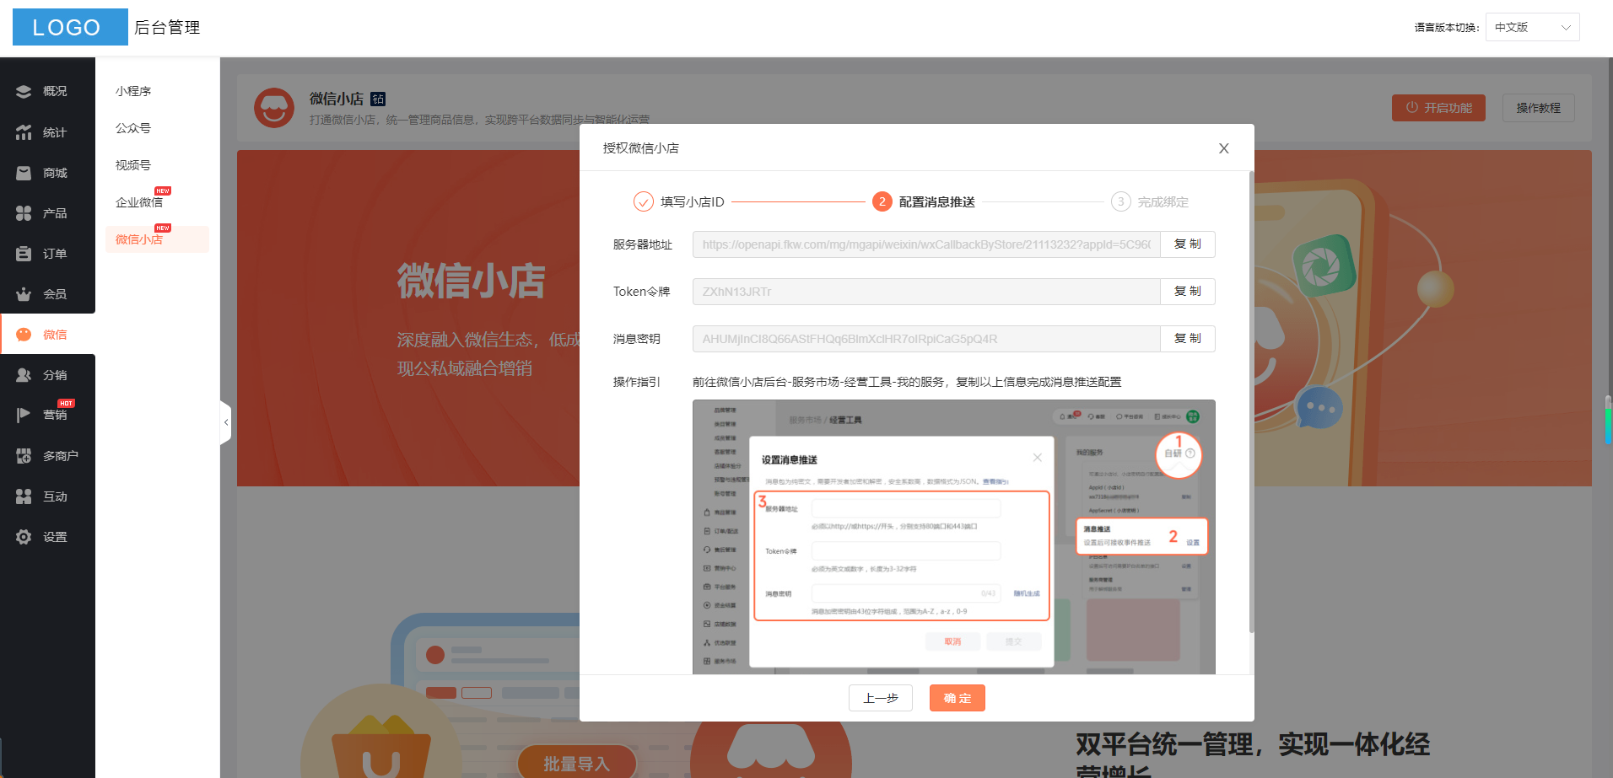Click the 概况 overview layers icon
The height and width of the screenshot is (778, 1613).
click(24, 91)
